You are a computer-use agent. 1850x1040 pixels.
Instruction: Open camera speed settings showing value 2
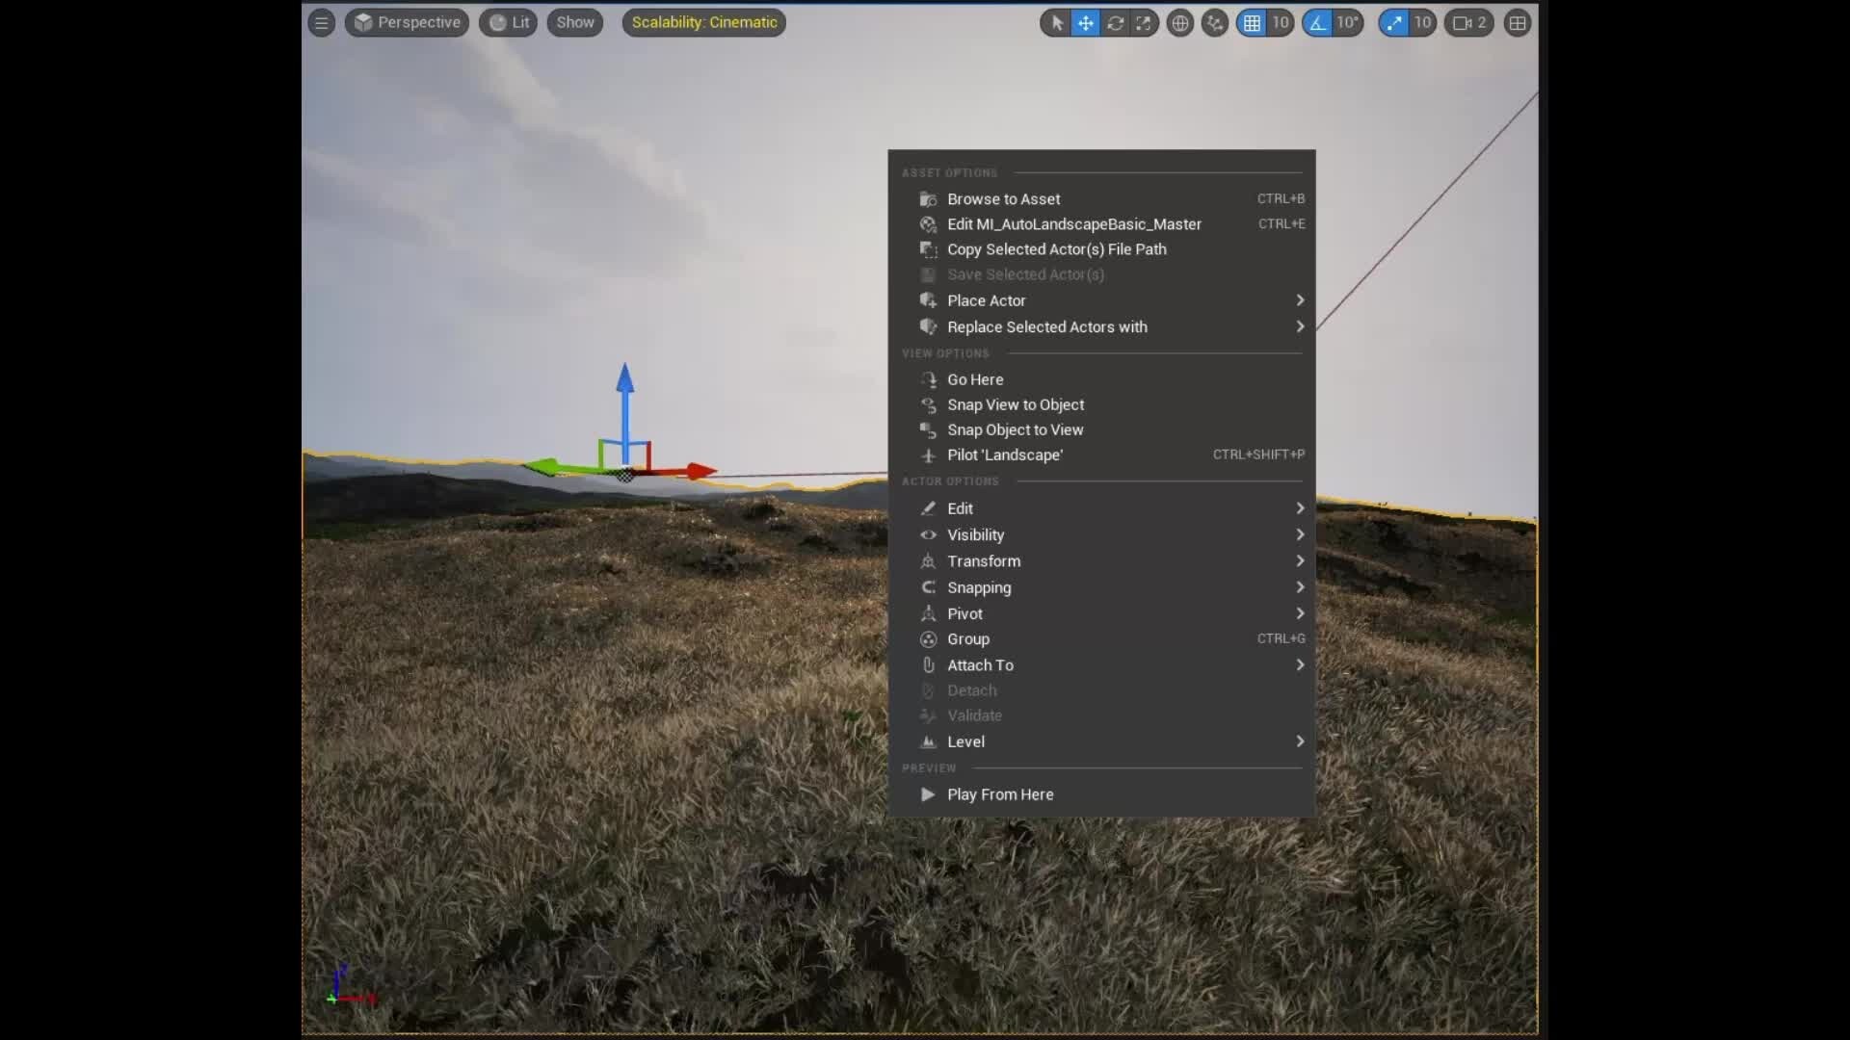click(1468, 22)
